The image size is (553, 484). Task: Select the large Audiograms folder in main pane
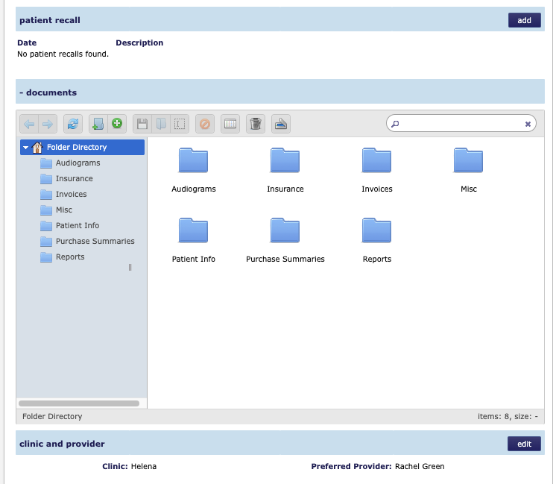point(193,170)
